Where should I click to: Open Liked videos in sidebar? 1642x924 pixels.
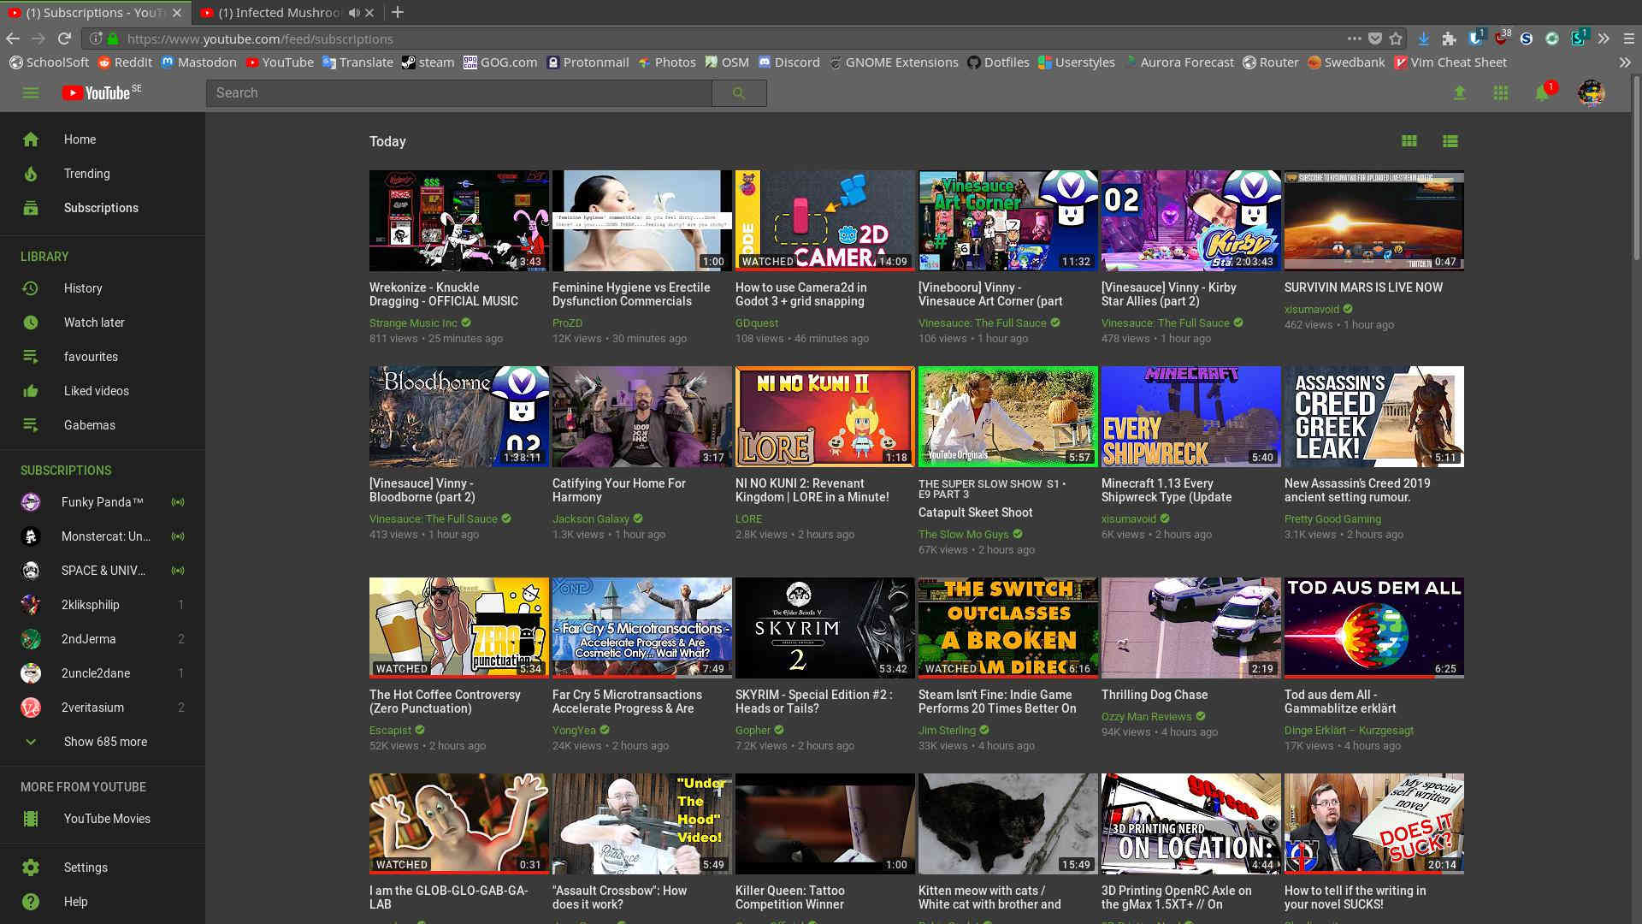pos(103,391)
